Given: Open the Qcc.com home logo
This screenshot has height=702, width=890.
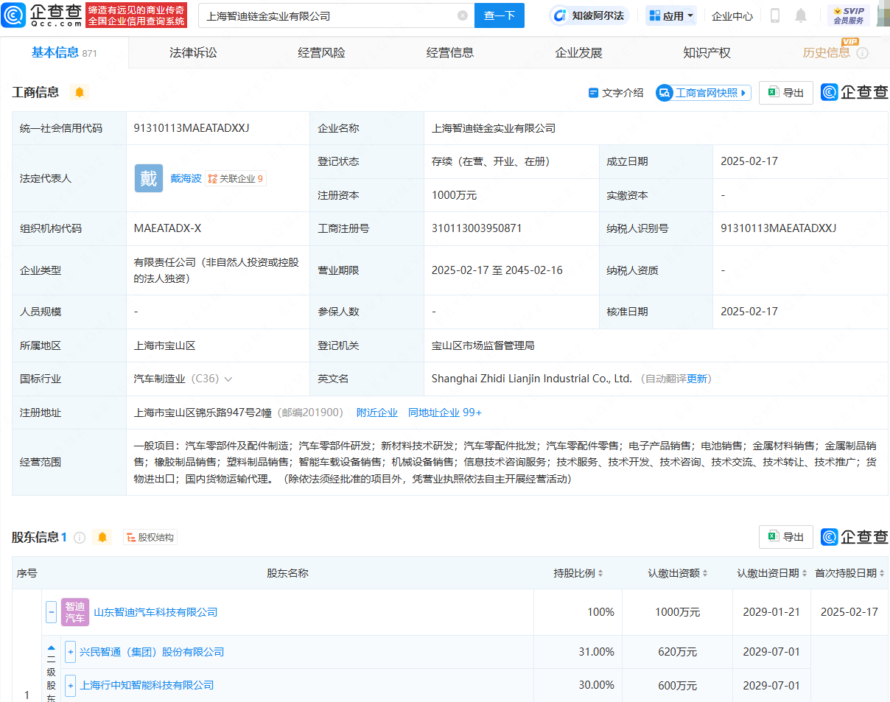Looking at the screenshot, I should 41,15.
